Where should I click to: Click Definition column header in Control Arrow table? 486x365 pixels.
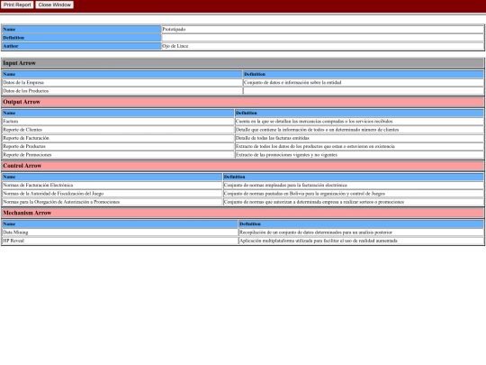pyautogui.click(x=354, y=177)
